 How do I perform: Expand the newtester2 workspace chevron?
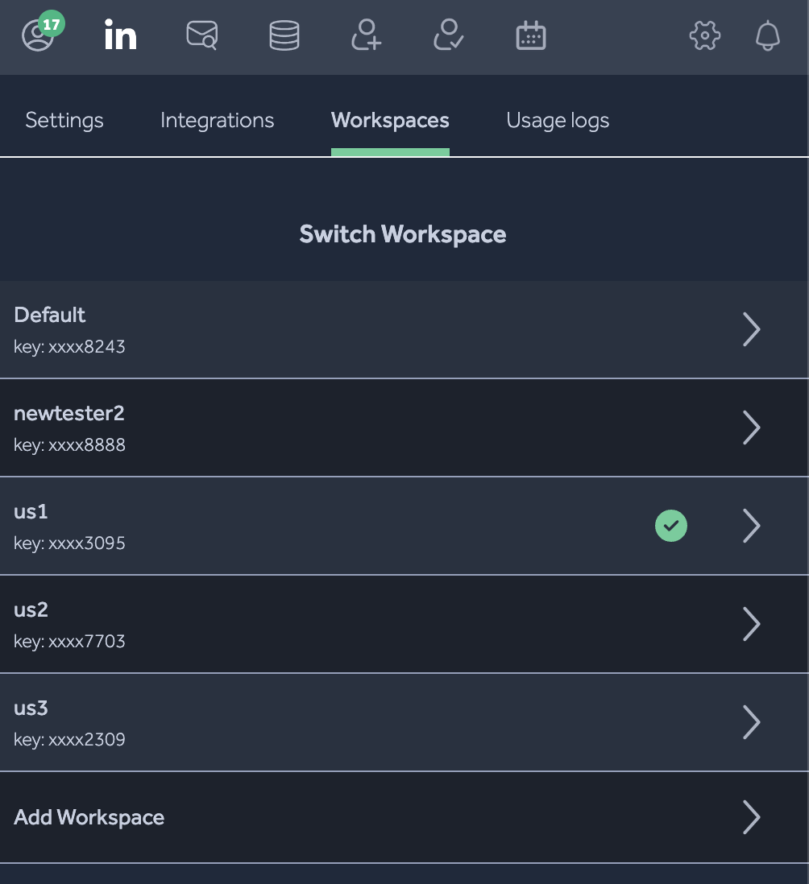[751, 428]
